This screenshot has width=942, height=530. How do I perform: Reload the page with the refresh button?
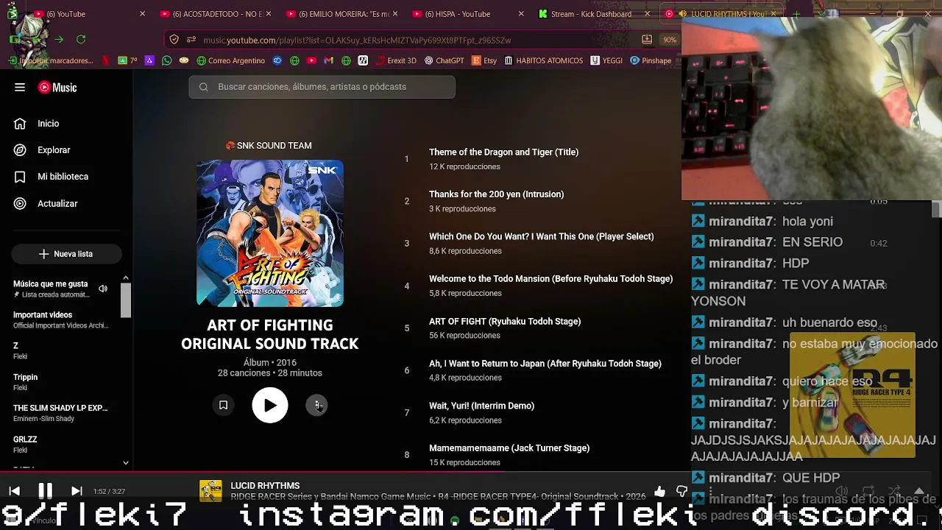click(81, 40)
